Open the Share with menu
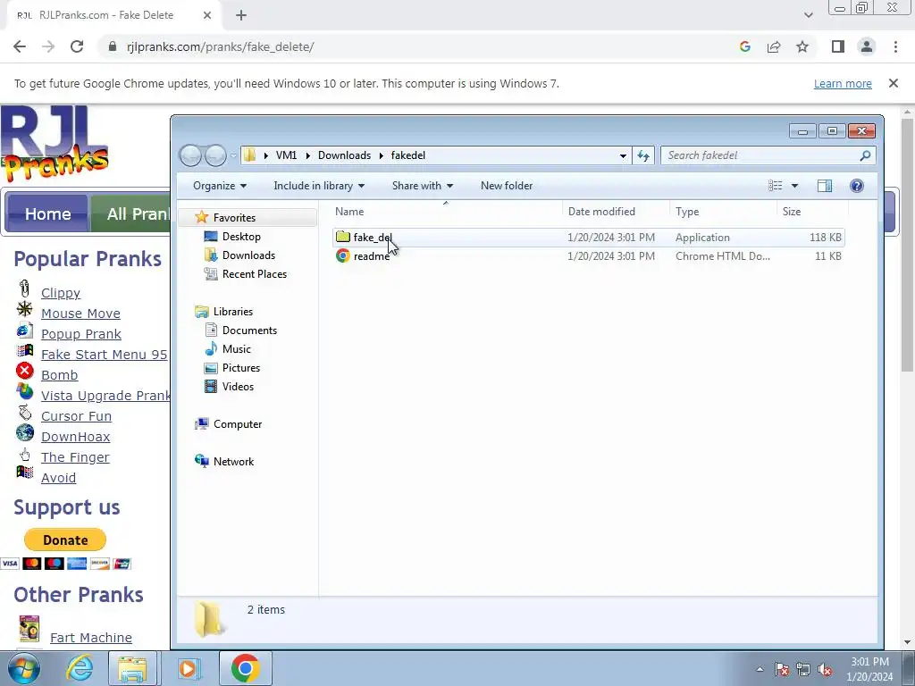This screenshot has height=686, width=915. (422, 186)
